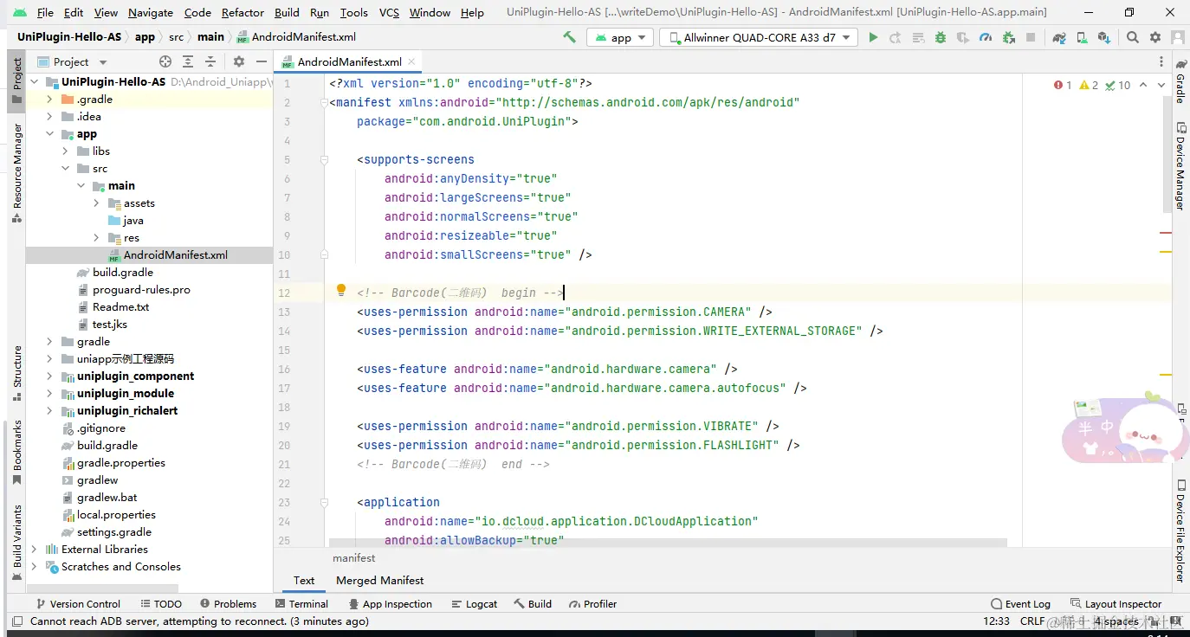
Task: Switch to the Merged Manifest tab
Action: click(x=379, y=581)
